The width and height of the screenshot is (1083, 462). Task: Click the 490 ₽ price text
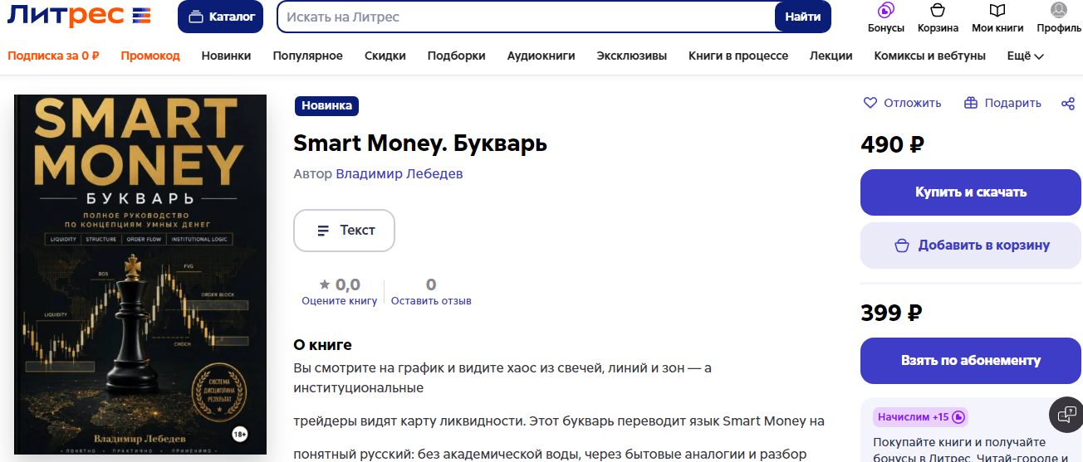click(893, 144)
